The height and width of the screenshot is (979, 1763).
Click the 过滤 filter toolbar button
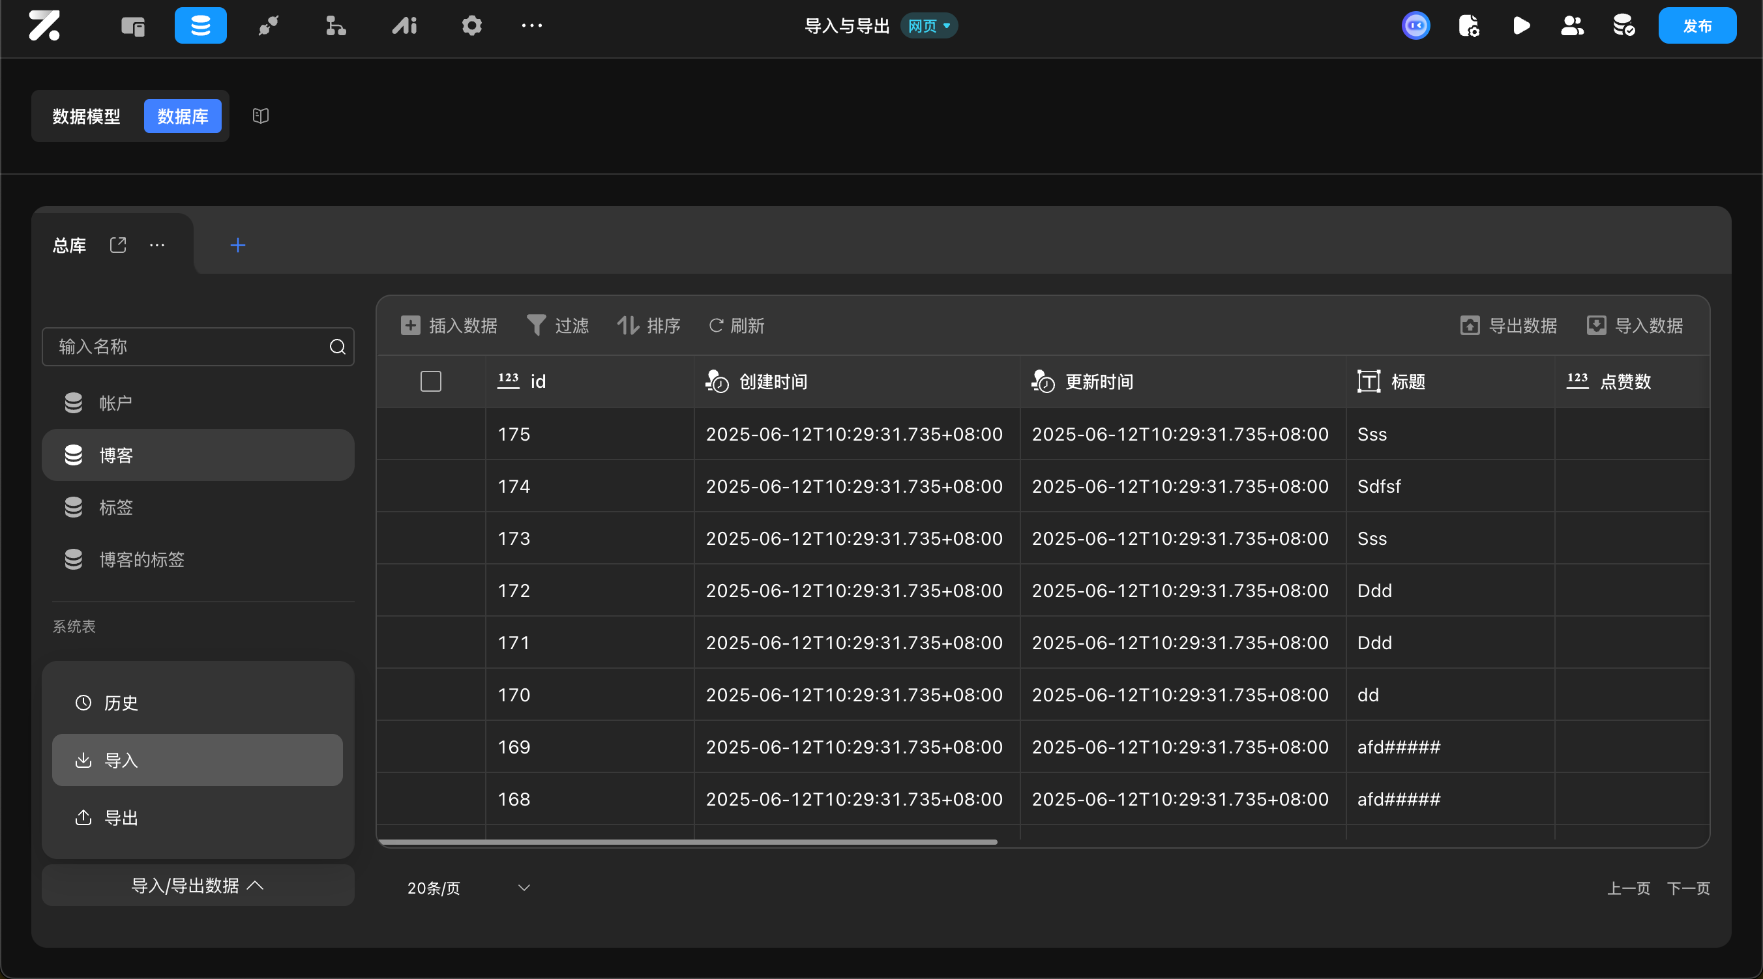tap(557, 326)
